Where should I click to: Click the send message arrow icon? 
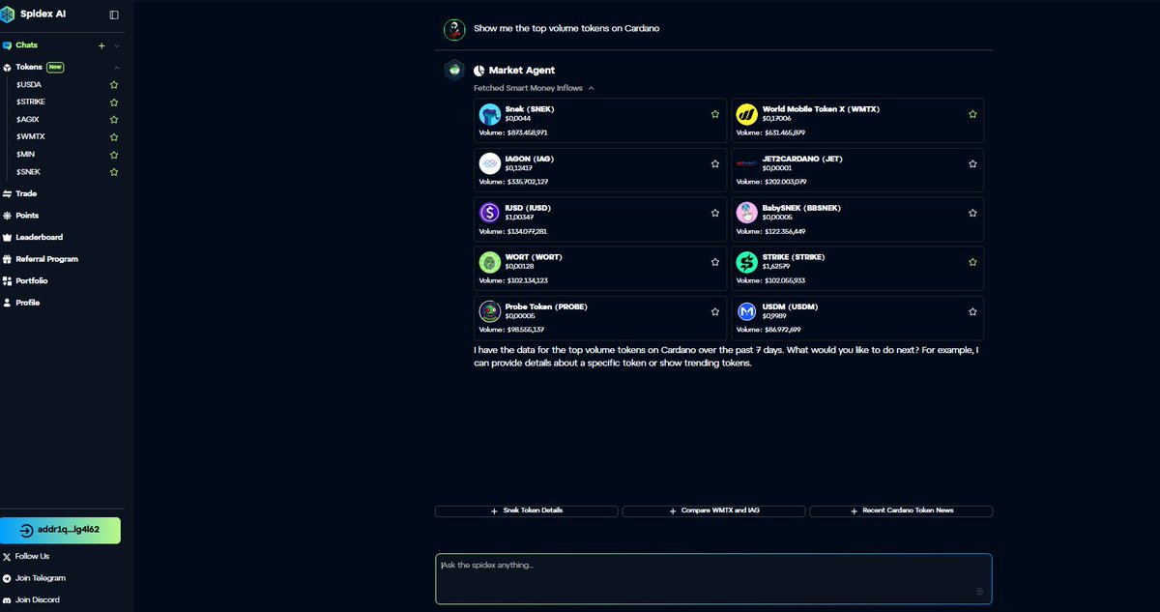(979, 591)
